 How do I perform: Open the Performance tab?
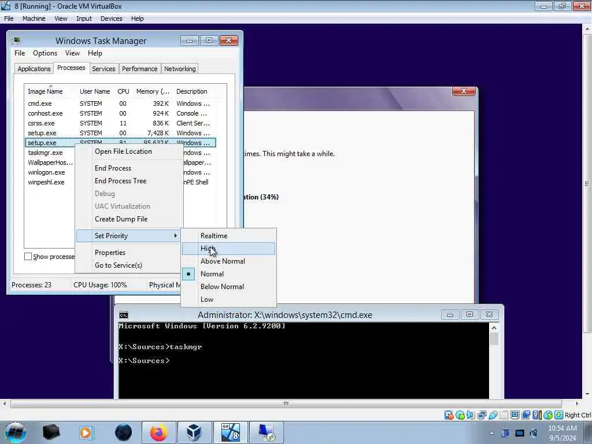click(140, 69)
